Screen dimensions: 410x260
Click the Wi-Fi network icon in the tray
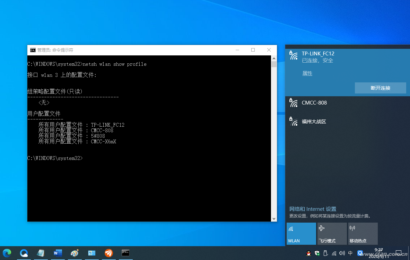(334, 253)
